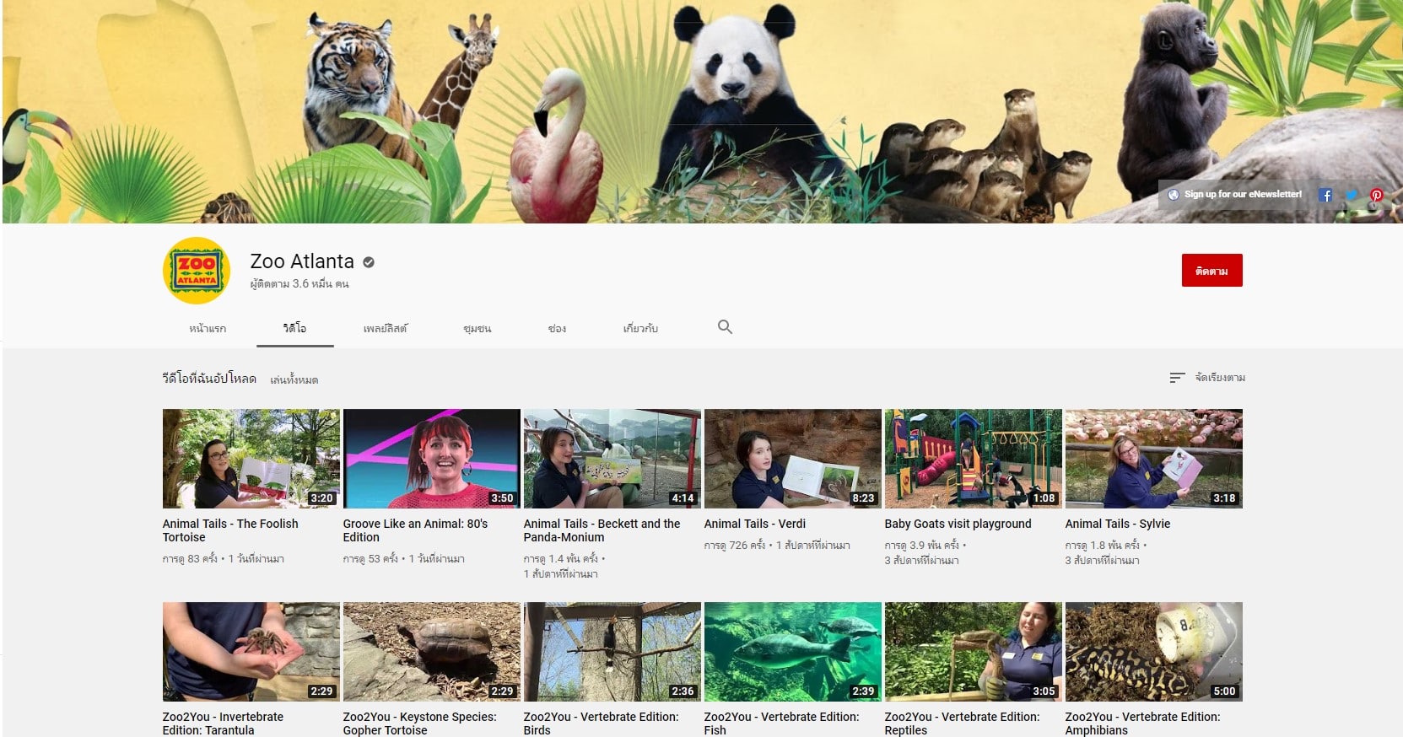Open the Vertebrate Edition: Reptiles thumbnail

[x=974, y=652]
